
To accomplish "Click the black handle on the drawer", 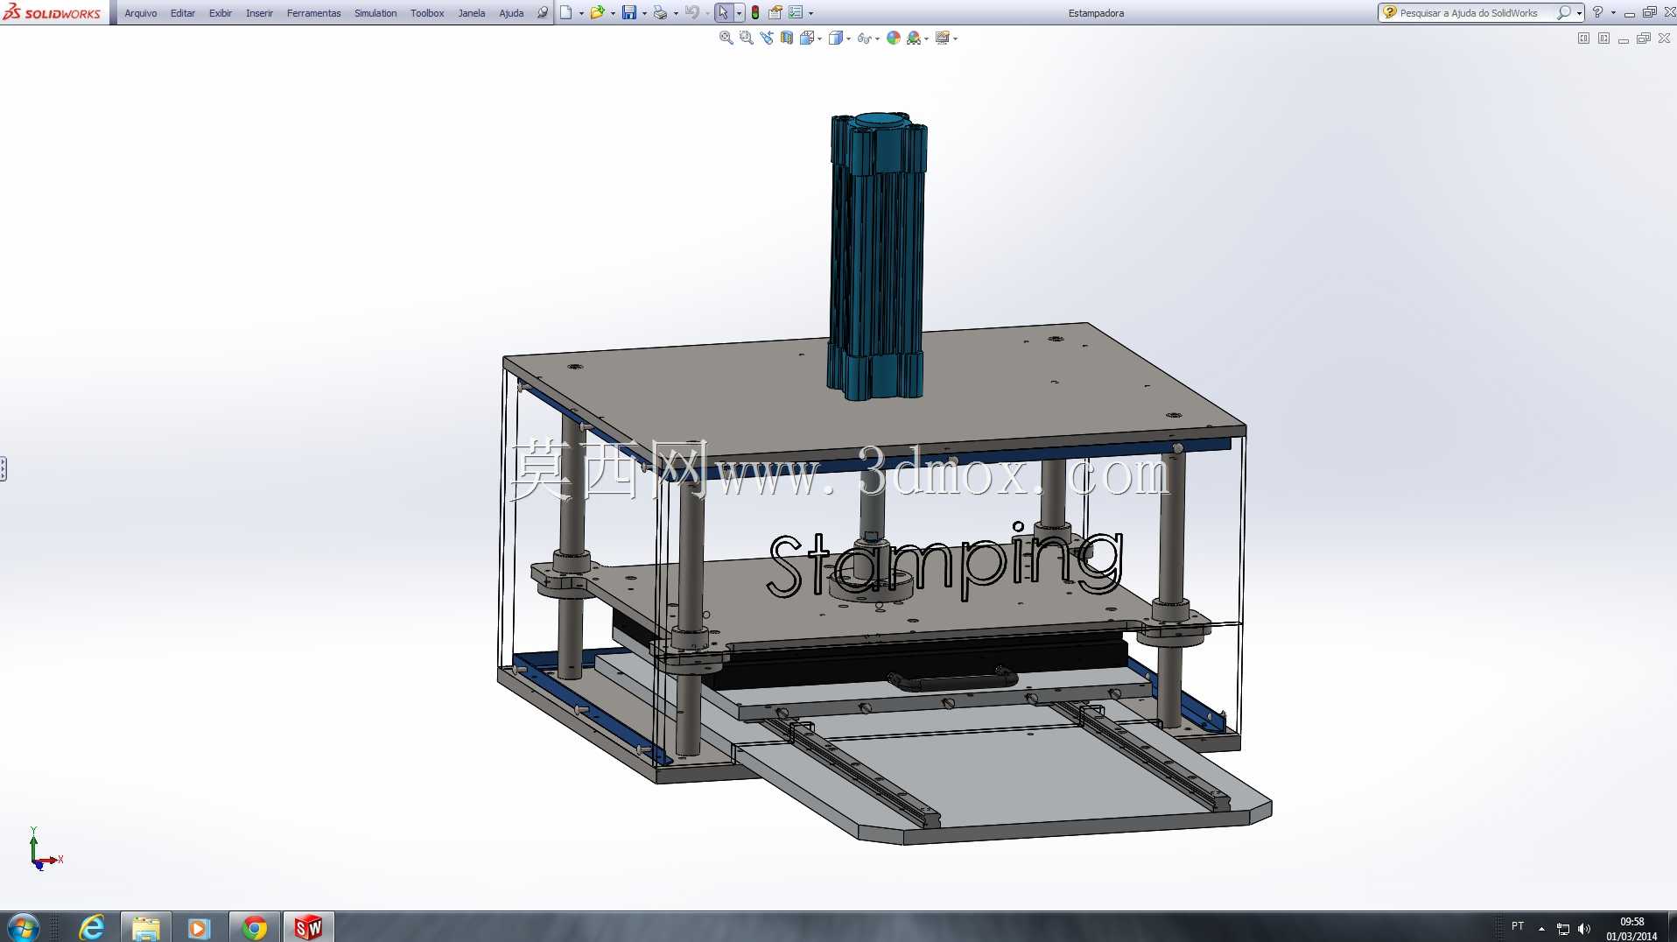I will point(952,678).
